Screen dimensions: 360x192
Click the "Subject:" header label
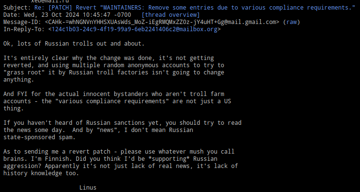coord(15,8)
